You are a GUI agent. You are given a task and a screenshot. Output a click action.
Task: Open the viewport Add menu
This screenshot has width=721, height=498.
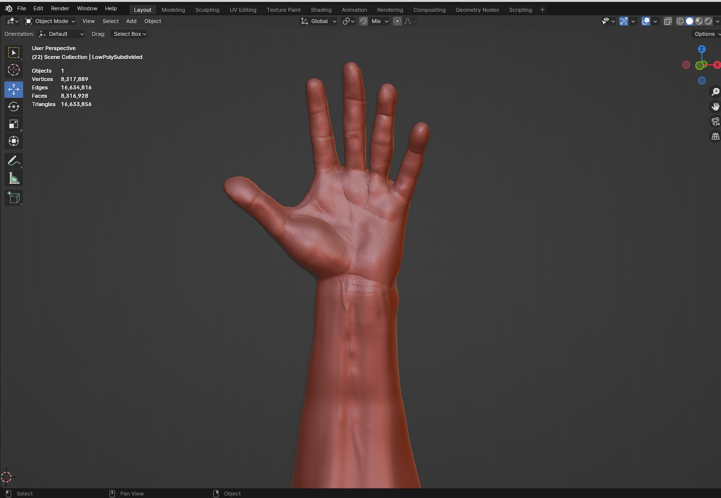click(x=131, y=21)
